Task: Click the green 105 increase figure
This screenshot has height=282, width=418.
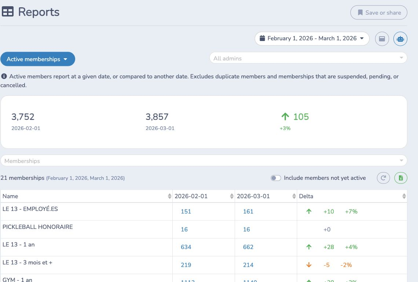Action: 301,116
